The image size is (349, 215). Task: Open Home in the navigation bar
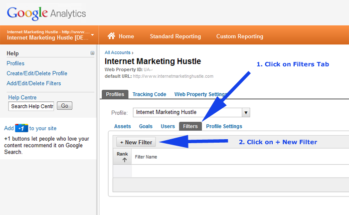click(x=126, y=36)
